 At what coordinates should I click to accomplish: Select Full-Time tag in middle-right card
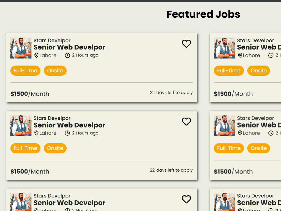click(x=229, y=148)
